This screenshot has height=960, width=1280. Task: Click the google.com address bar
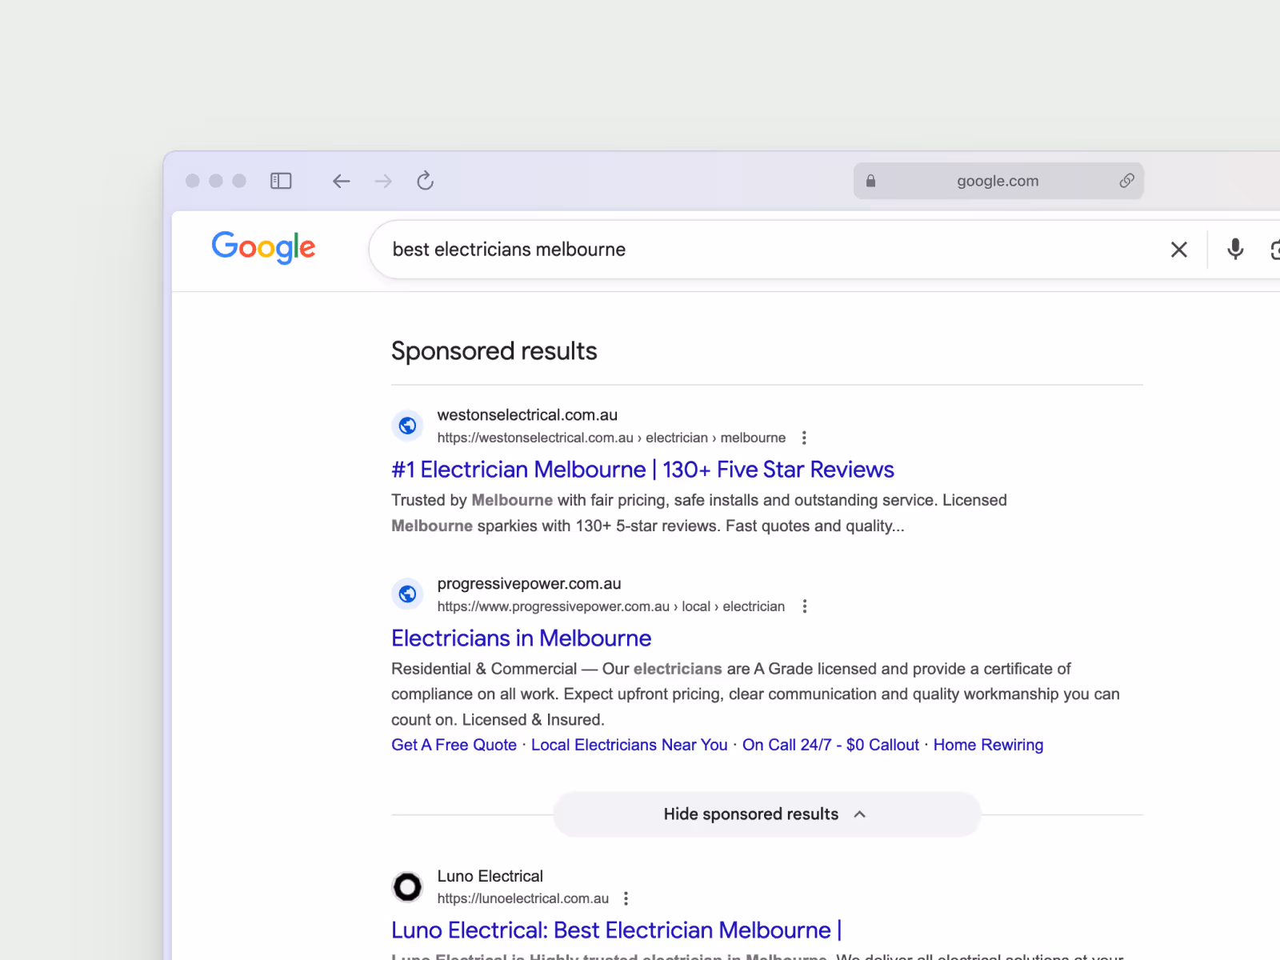click(x=998, y=181)
